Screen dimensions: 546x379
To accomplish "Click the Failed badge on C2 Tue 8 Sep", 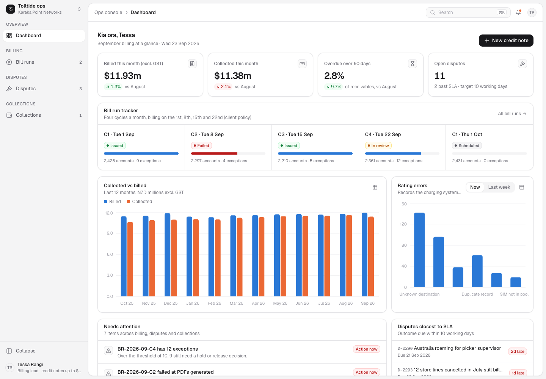I will [x=201, y=146].
